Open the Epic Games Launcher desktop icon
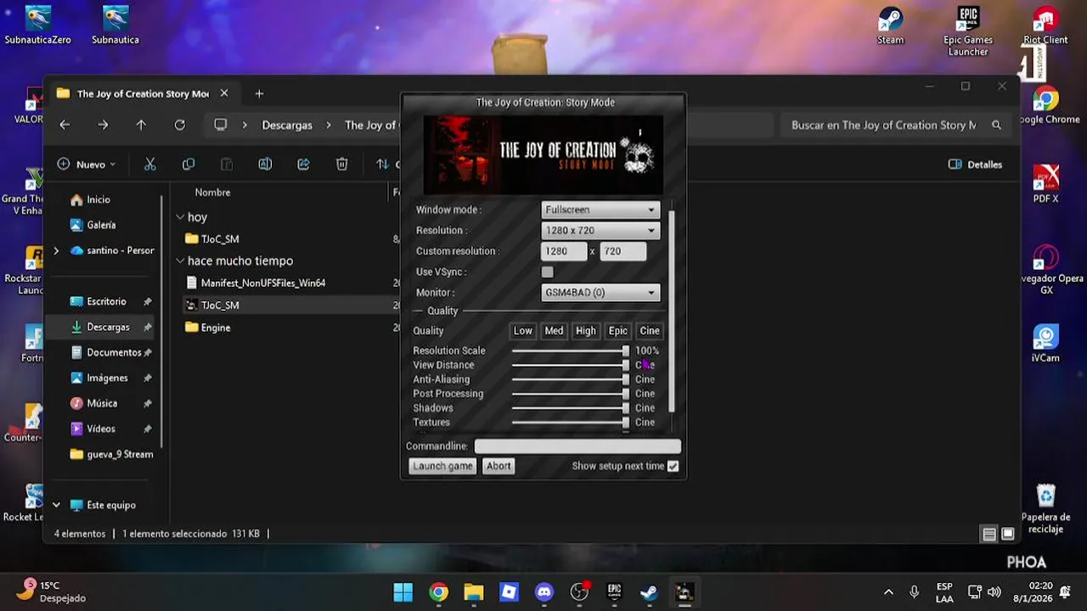Viewport: 1087px width, 611px height. tap(968, 31)
